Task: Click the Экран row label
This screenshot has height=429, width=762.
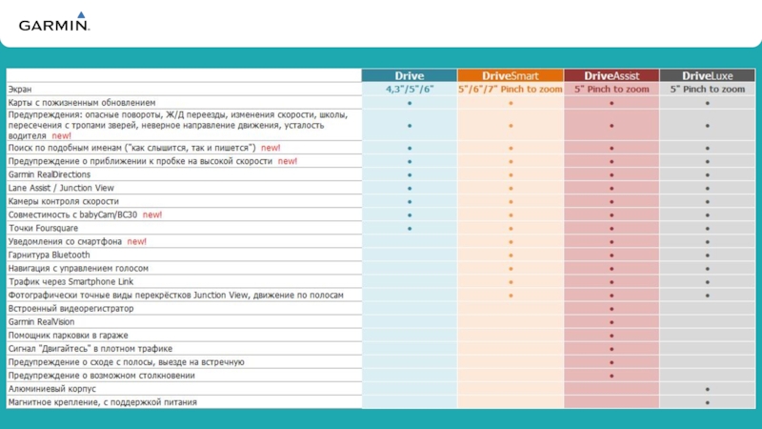Action: (20, 89)
